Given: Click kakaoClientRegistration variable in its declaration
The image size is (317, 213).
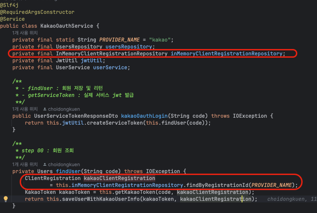Looking at the screenshot, I should (x=119, y=178).
